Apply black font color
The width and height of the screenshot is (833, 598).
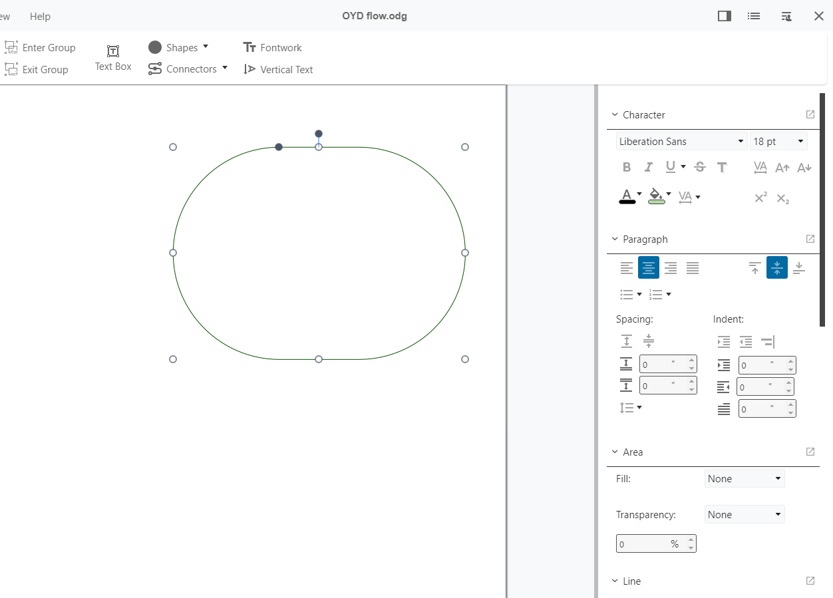point(627,196)
